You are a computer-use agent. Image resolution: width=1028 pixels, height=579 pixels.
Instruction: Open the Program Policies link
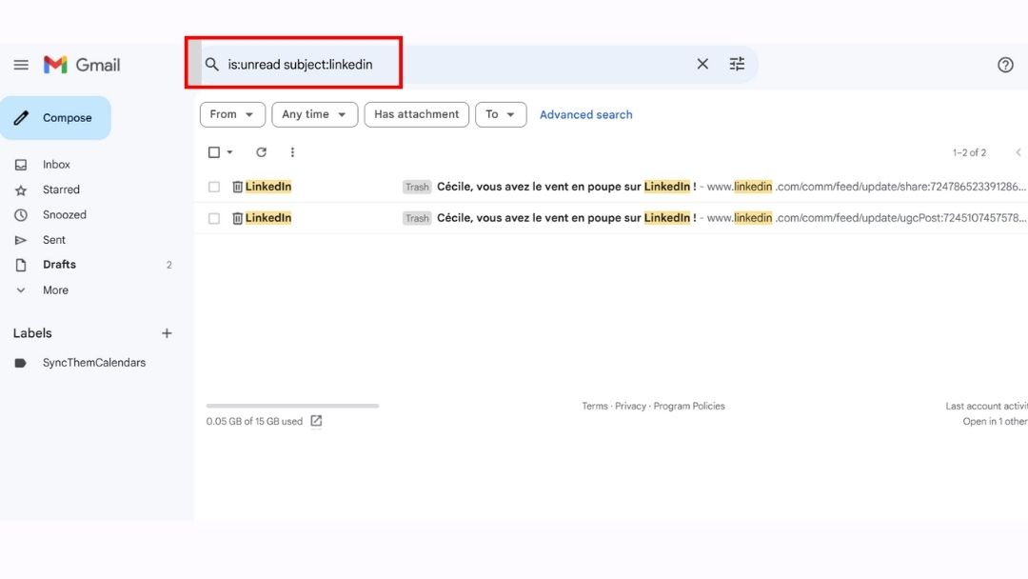(x=689, y=407)
